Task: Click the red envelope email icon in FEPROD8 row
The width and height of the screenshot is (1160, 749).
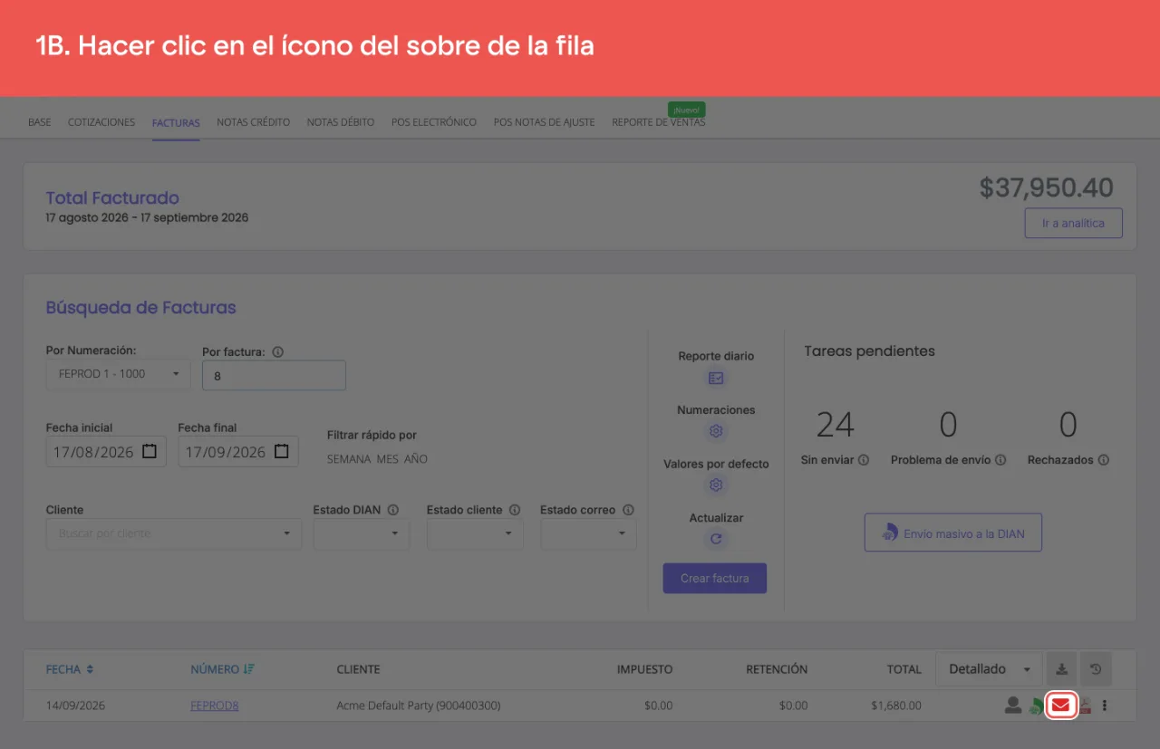Action: (1060, 706)
